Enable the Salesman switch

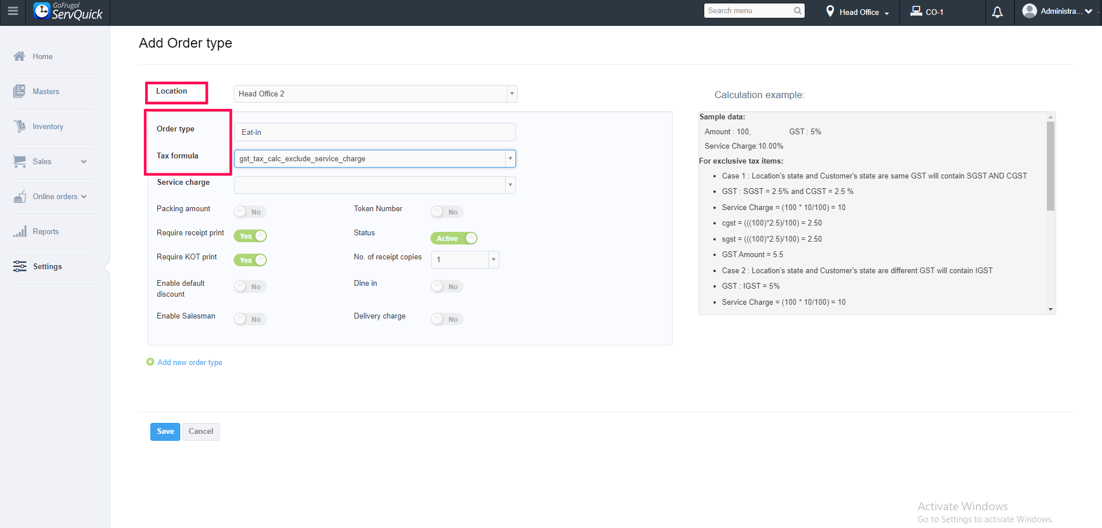click(x=250, y=319)
